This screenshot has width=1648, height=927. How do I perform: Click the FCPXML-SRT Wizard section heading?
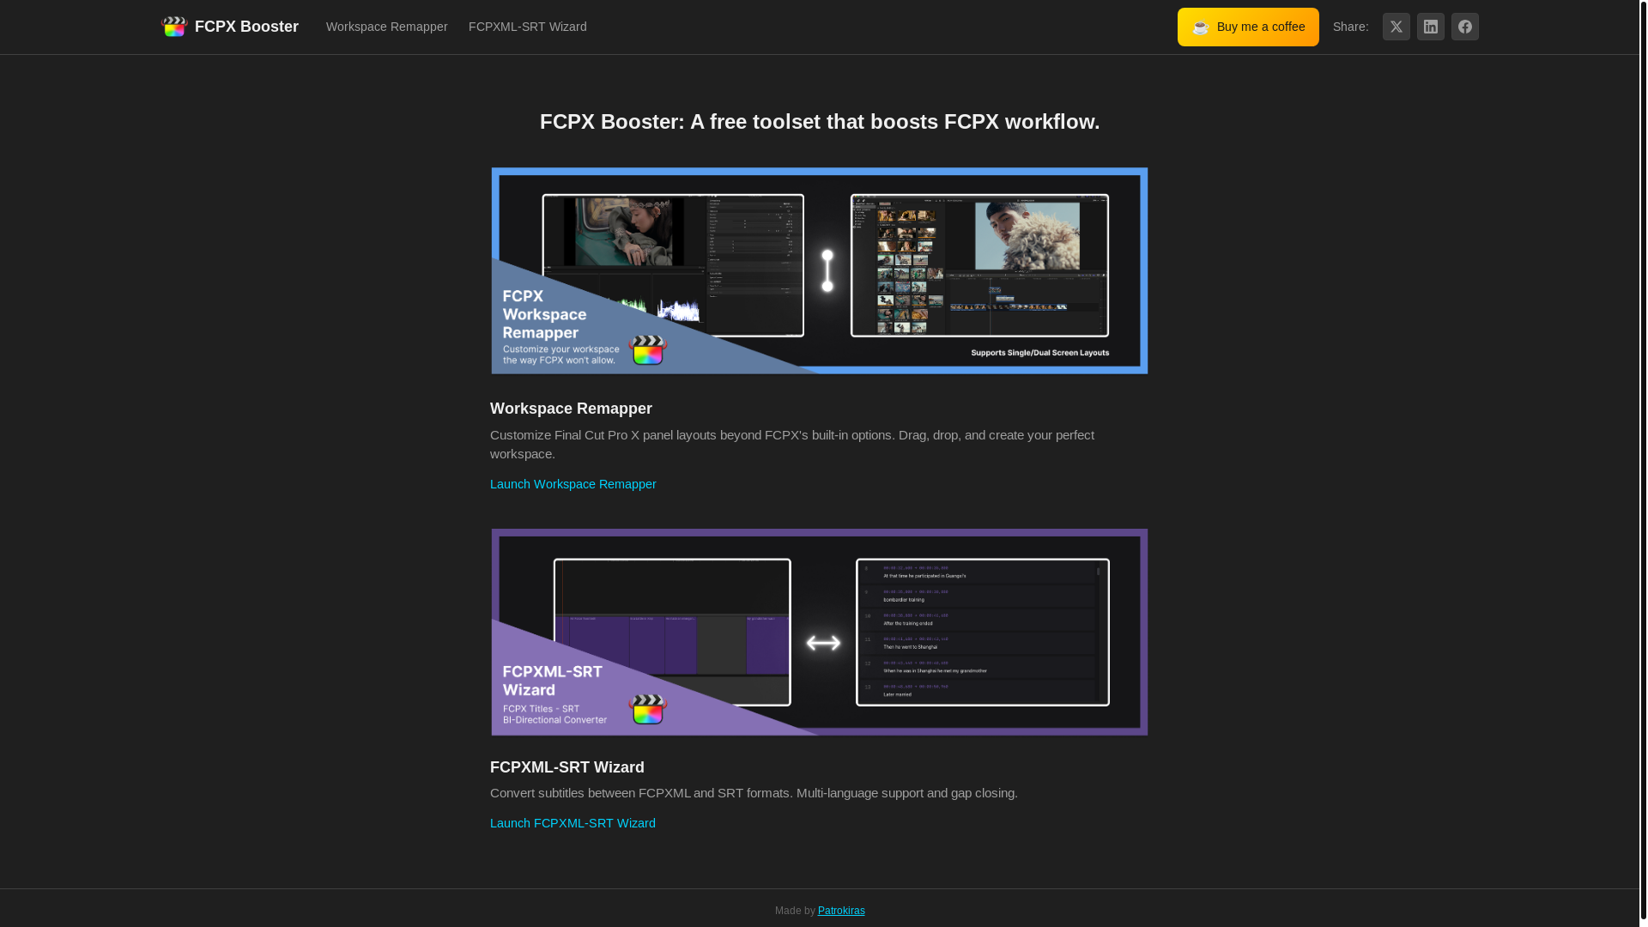tap(567, 767)
